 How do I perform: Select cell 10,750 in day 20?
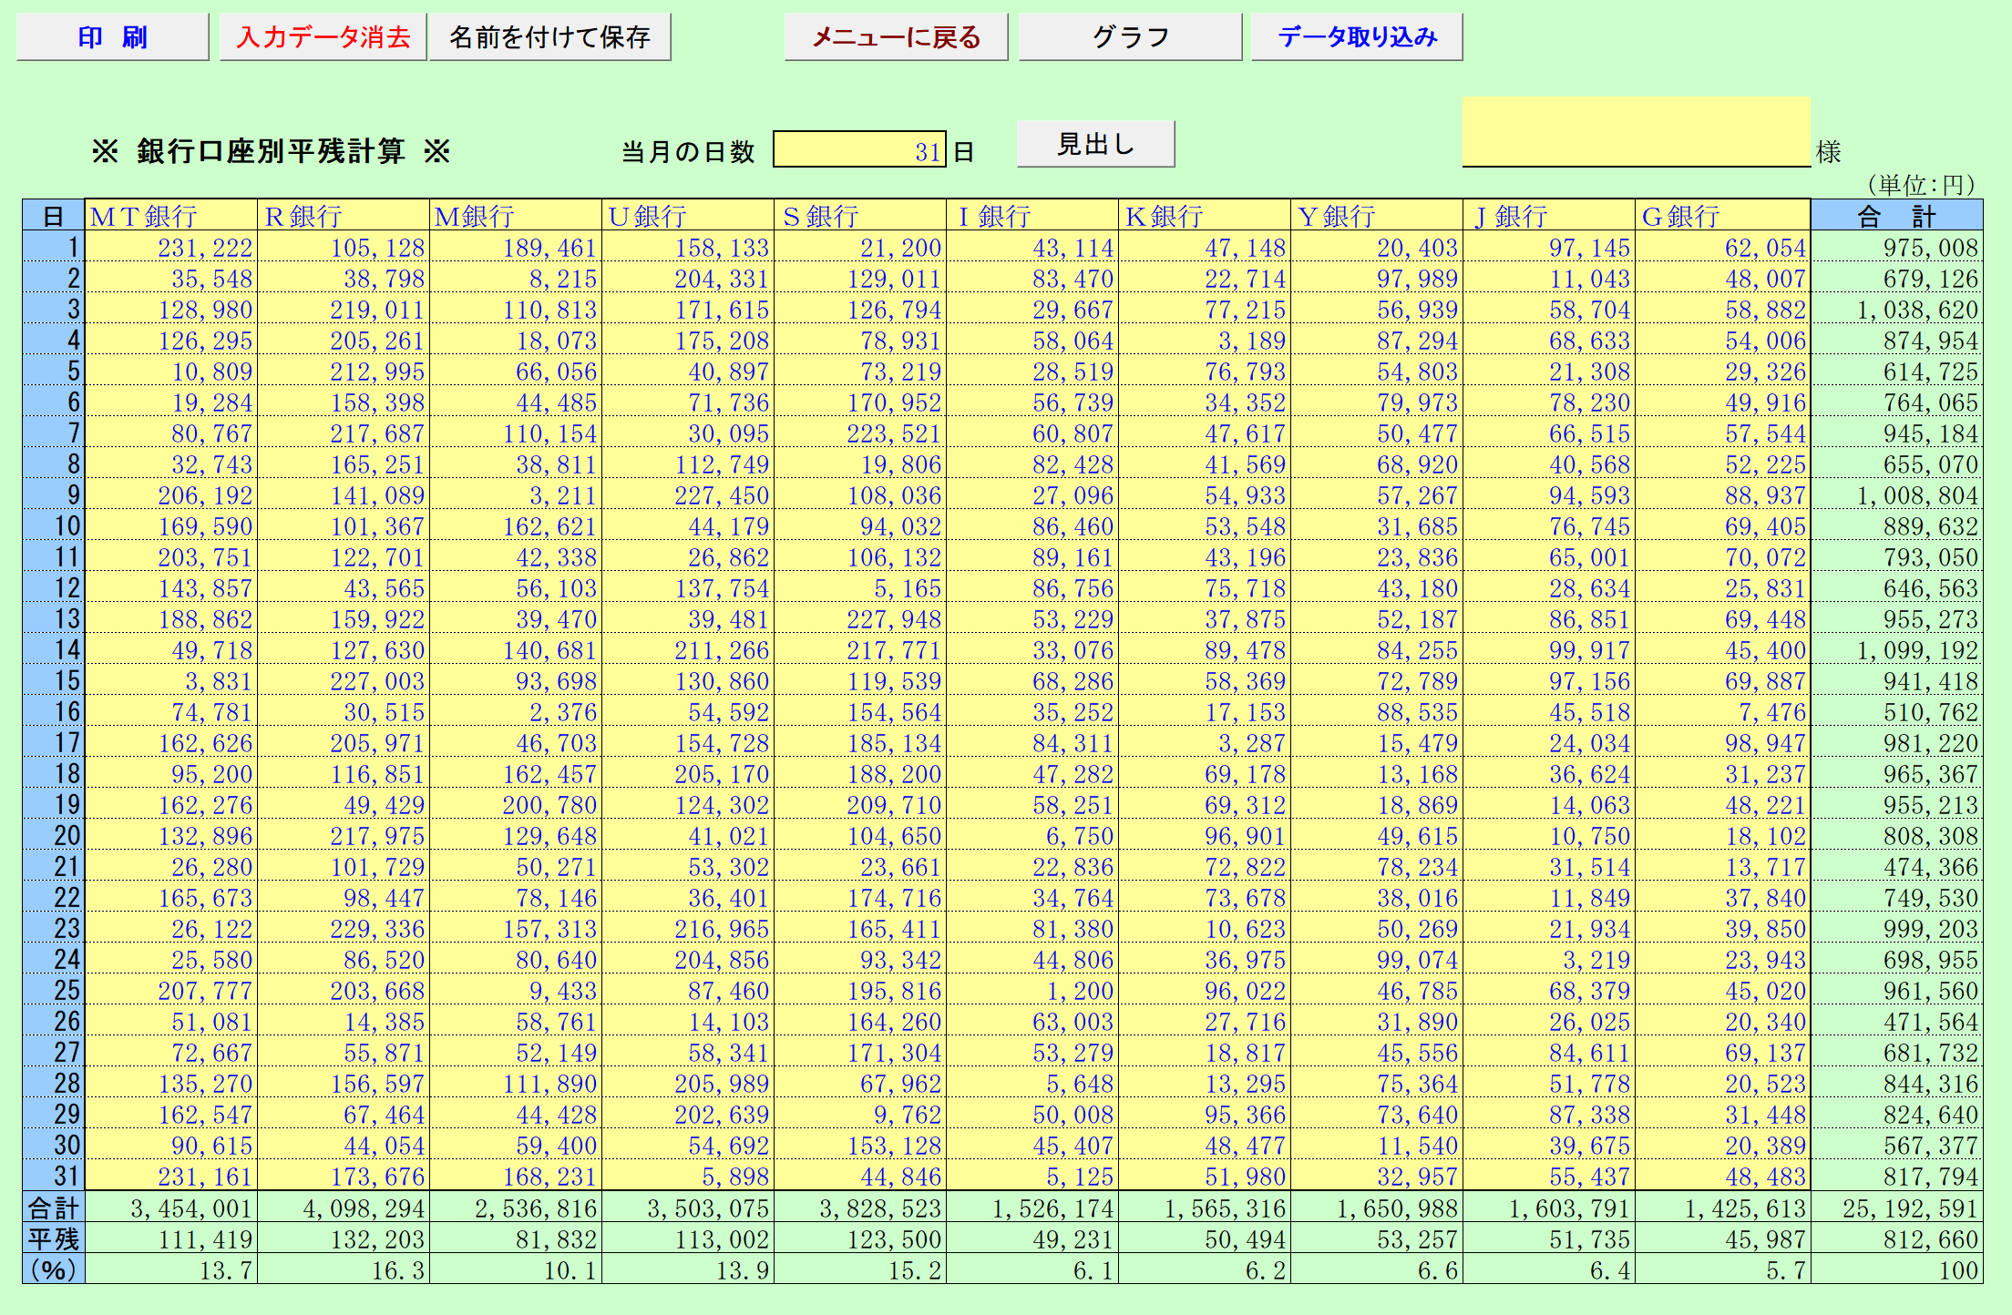click(x=1549, y=835)
